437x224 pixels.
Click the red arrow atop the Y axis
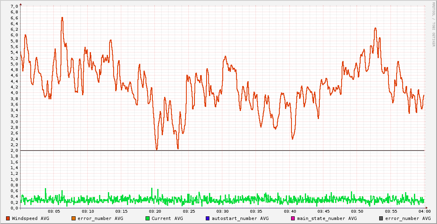point(21,4)
